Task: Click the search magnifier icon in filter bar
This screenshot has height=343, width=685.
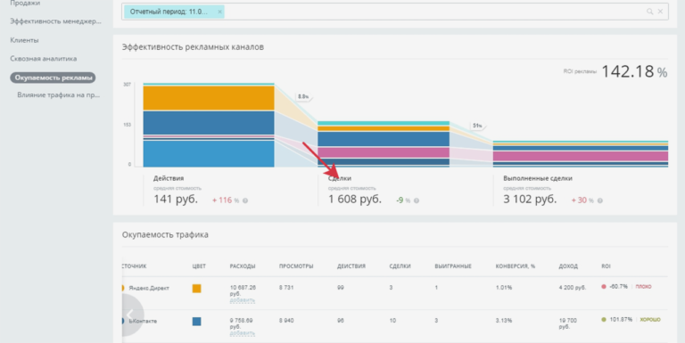Action: 649,12
